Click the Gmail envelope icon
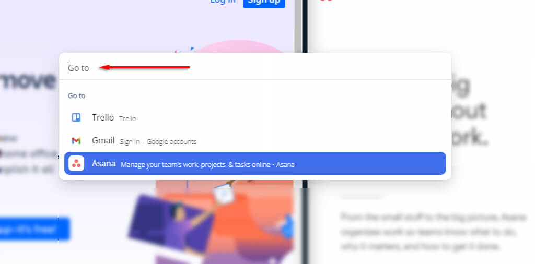535x264 pixels. pyautogui.click(x=76, y=140)
